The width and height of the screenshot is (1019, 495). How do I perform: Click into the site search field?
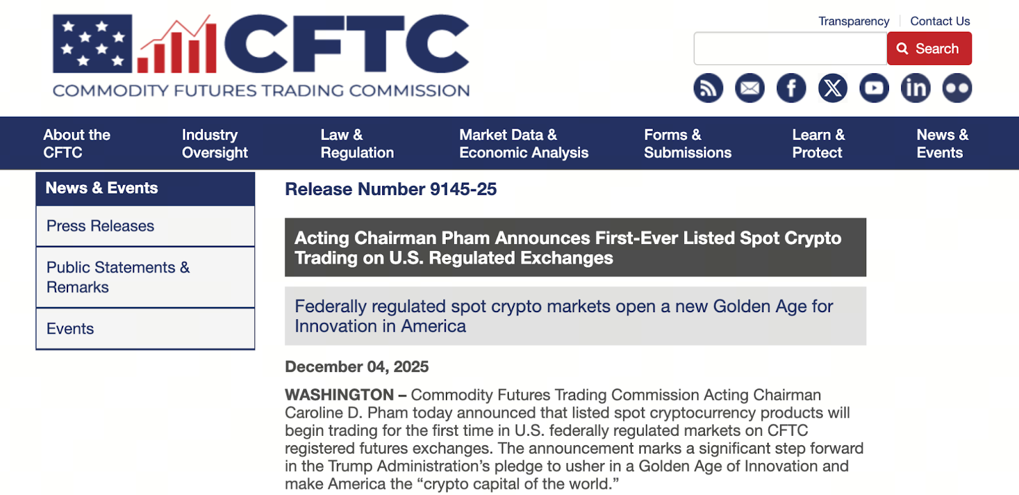pyautogui.click(x=790, y=48)
